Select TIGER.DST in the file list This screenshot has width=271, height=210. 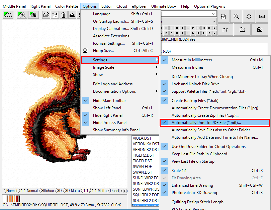[143, 161]
